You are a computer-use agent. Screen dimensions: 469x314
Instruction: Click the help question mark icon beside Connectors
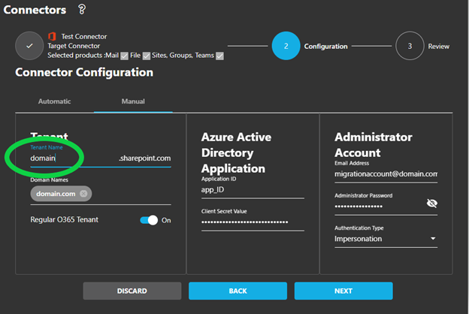[x=82, y=10]
